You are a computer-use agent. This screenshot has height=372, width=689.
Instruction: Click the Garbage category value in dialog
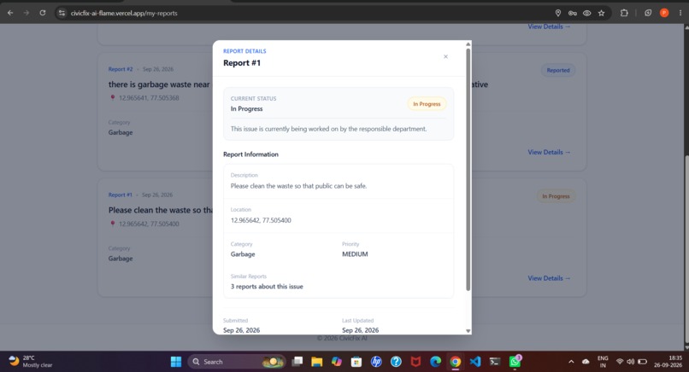point(243,254)
